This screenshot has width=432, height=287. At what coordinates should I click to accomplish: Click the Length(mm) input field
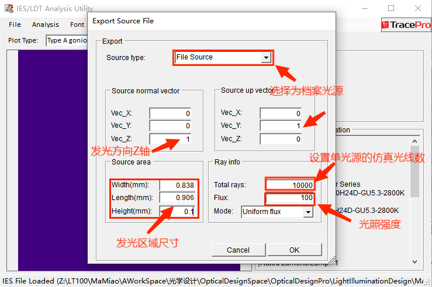pos(177,197)
